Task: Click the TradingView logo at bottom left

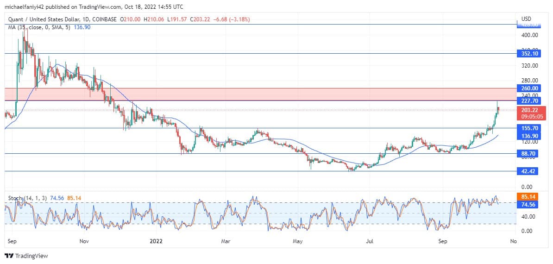Action: [26, 256]
